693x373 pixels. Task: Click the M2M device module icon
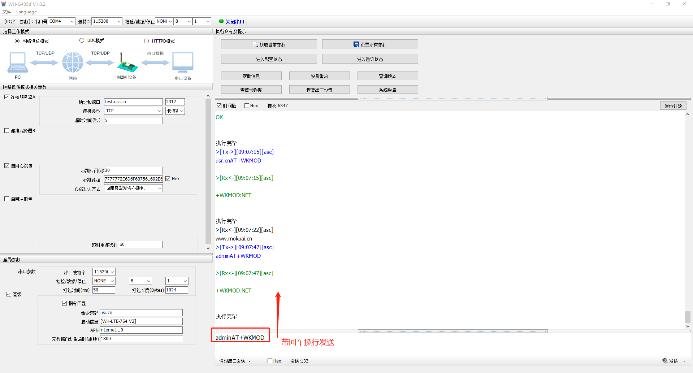[127, 63]
